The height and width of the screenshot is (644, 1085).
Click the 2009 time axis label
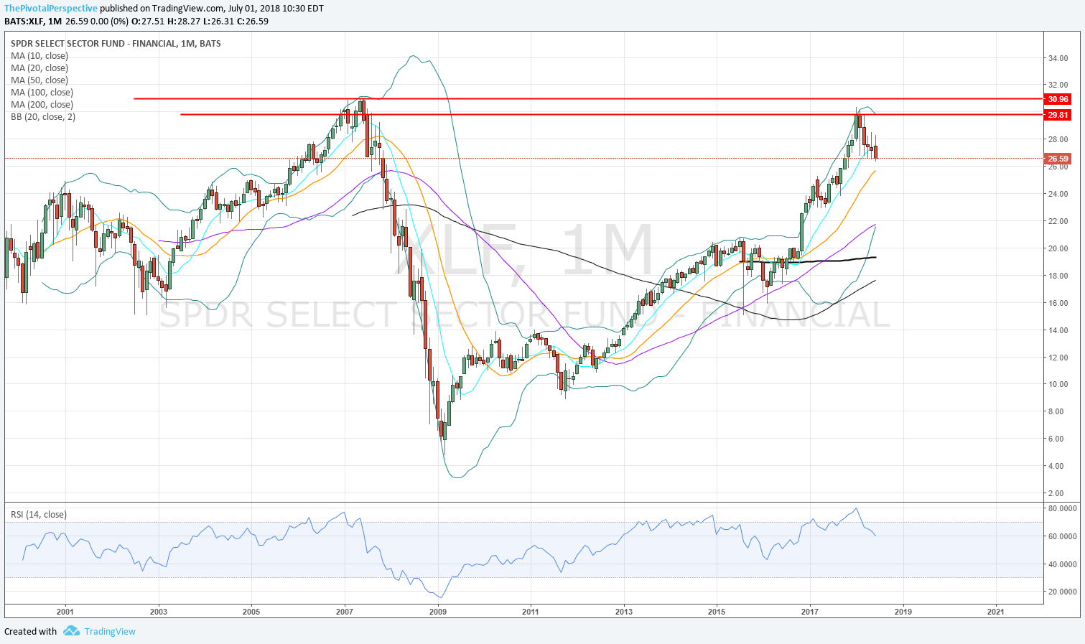coord(438,612)
